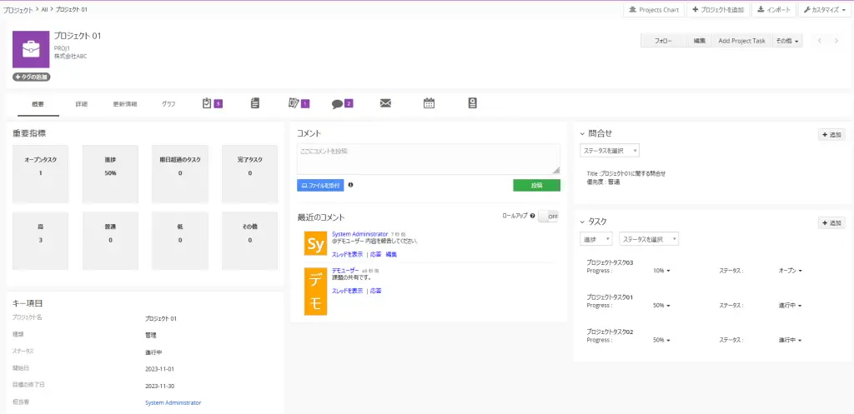The image size is (854, 414).
Task: Collapse the 問合せ widget section
Action: (582, 133)
